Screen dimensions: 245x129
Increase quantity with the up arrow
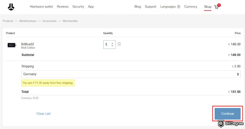(x=112, y=43)
